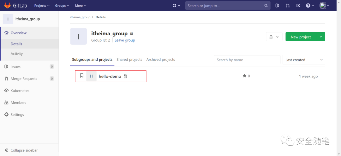Click the Merge Requests count badge 0

52,78
